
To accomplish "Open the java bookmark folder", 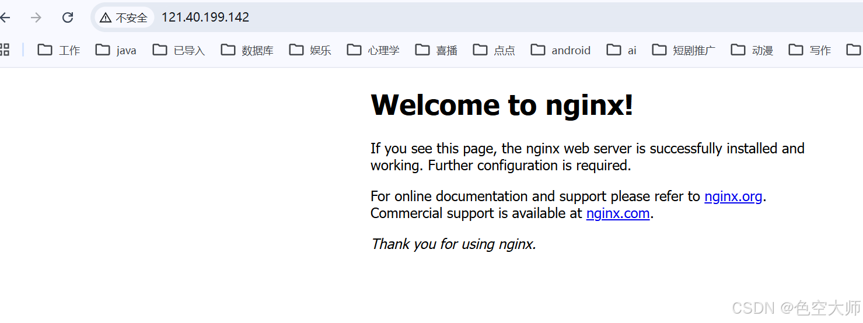I will (x=116, y=50).
